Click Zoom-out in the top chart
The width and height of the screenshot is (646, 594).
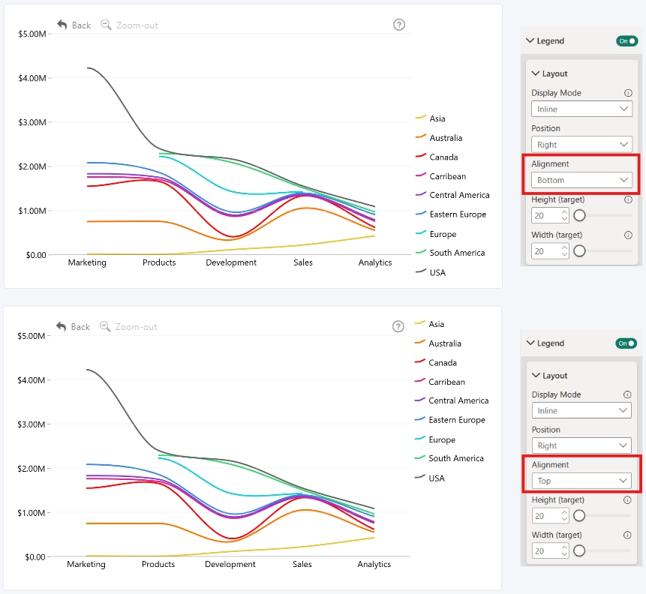click(129, 25)
